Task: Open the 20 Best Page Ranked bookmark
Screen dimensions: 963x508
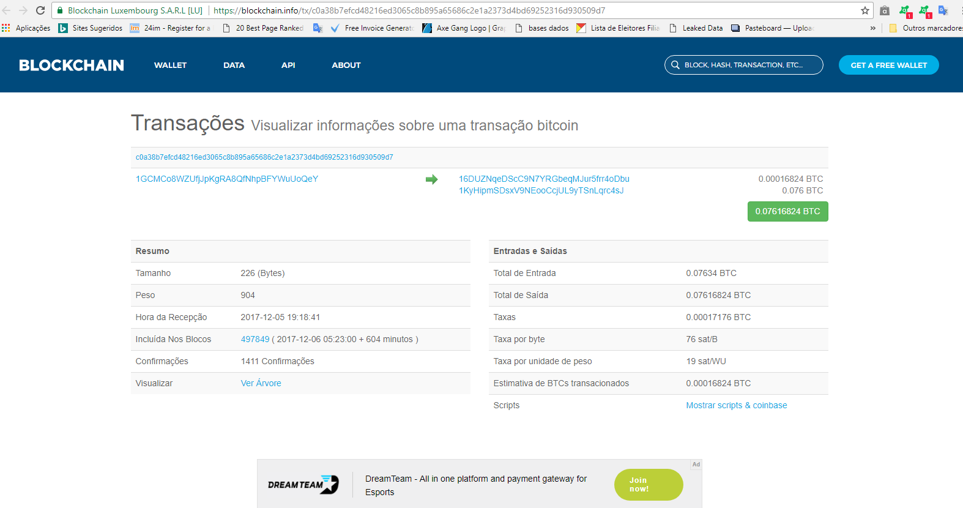Action: [x=262, y=28]
